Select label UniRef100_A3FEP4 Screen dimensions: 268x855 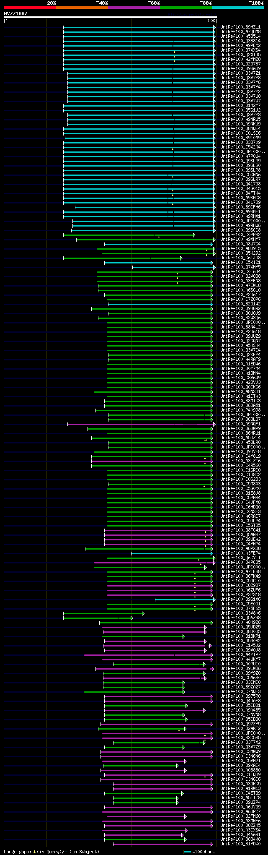[240, 553]
